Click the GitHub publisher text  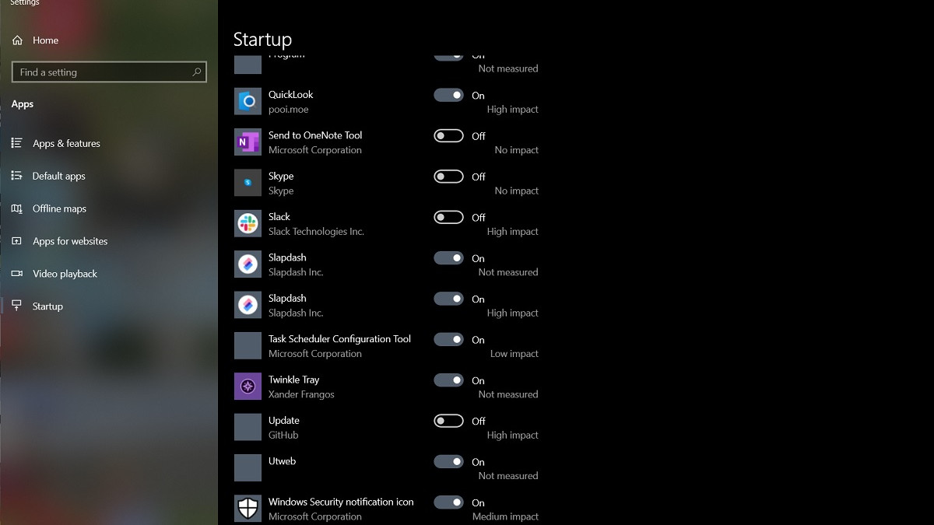click(283, 436)
